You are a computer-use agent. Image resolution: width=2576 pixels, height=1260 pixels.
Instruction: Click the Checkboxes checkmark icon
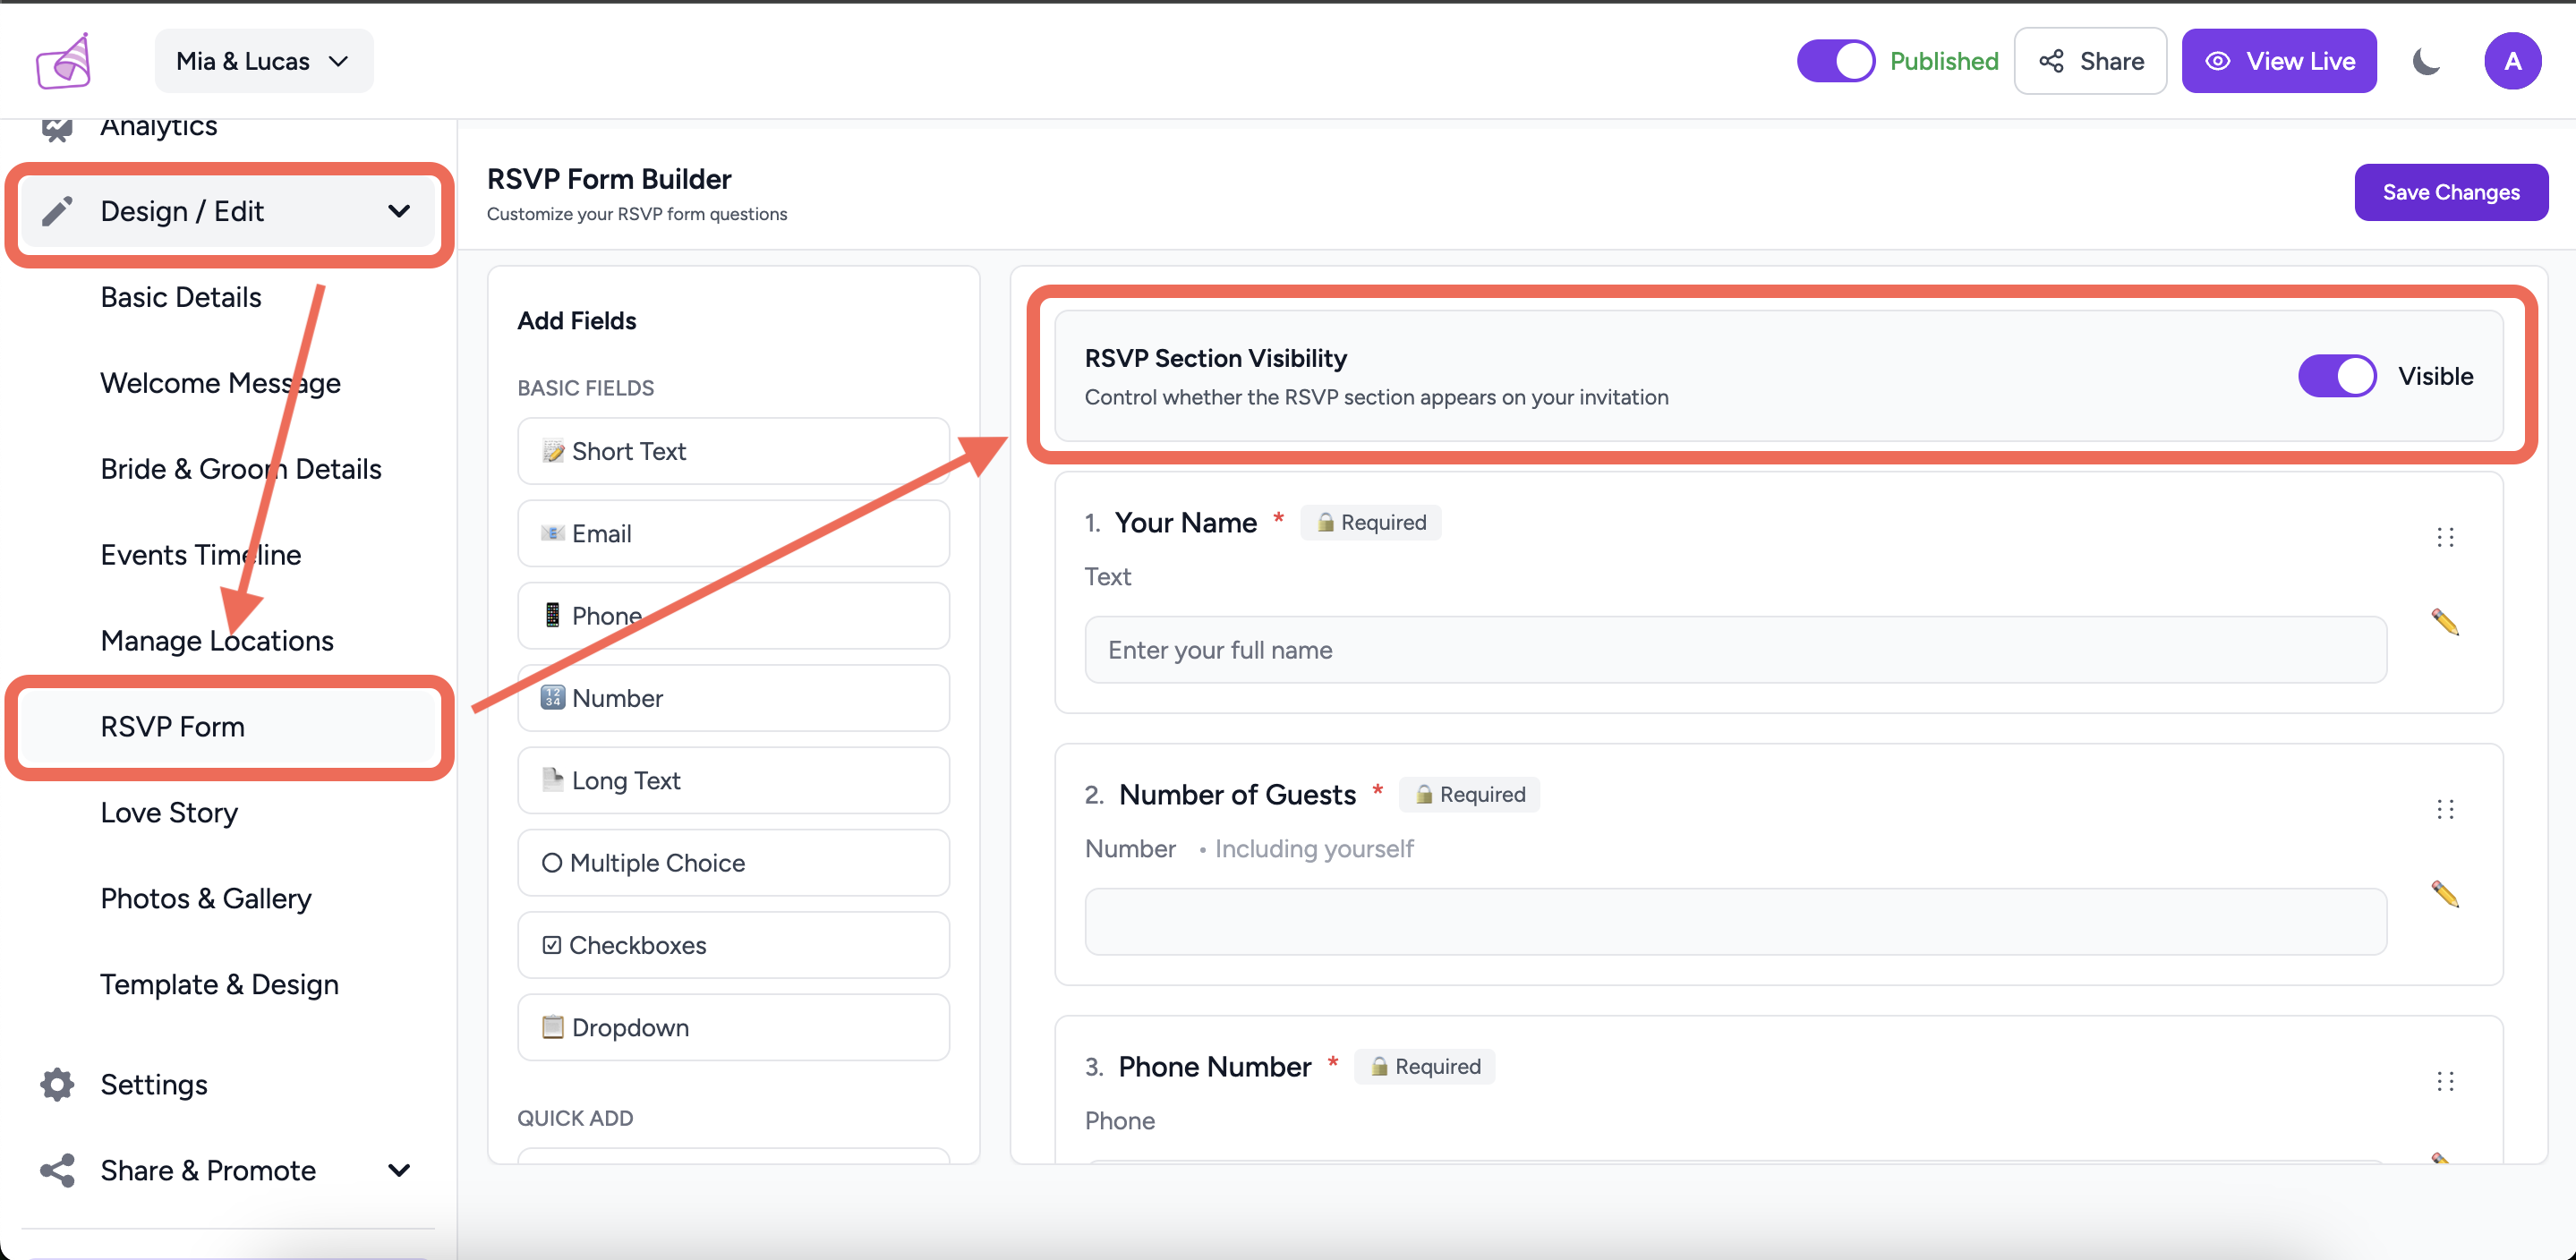[x=552, y=944]
